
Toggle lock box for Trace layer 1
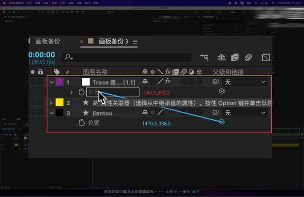(x=40, y=81)
